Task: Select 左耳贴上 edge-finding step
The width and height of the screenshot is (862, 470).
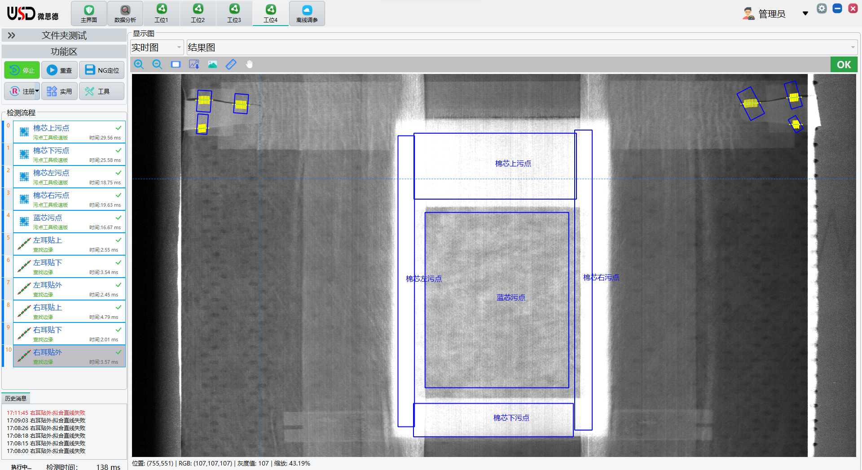Action: tap(69, 244)
